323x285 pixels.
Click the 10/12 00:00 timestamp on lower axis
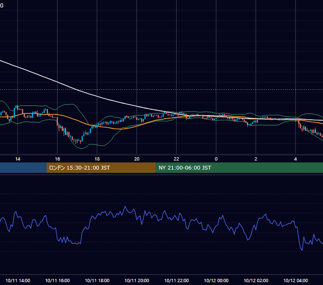[x=216, y=280]
